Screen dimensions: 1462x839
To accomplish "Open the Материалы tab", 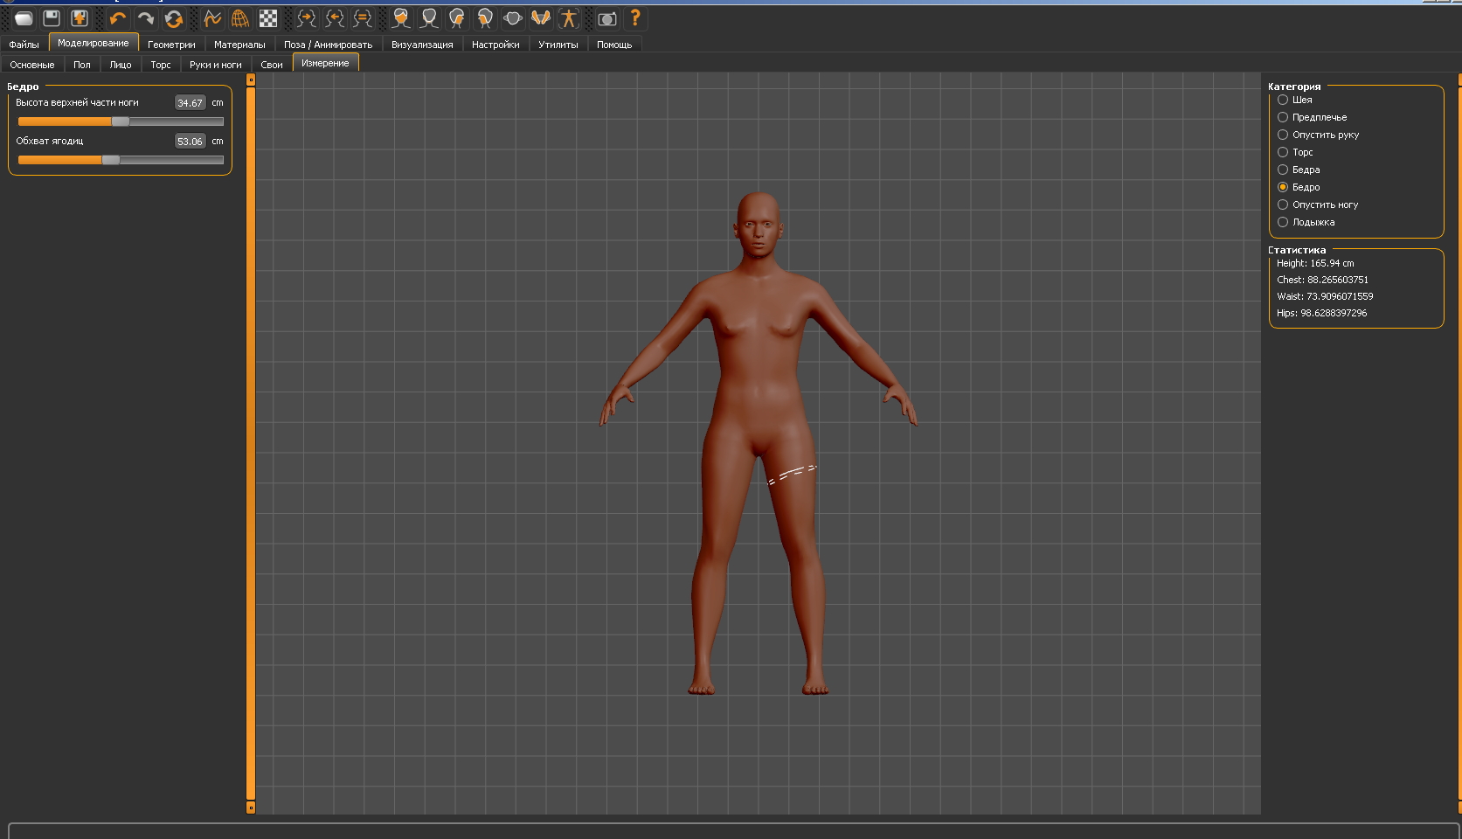I will click(239, 45).
